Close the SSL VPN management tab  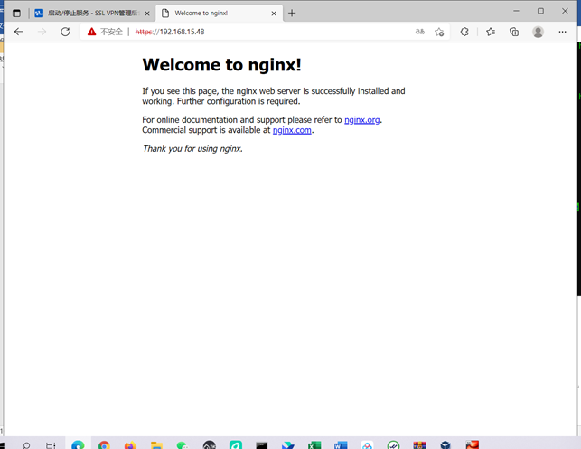tap(147, 14)
